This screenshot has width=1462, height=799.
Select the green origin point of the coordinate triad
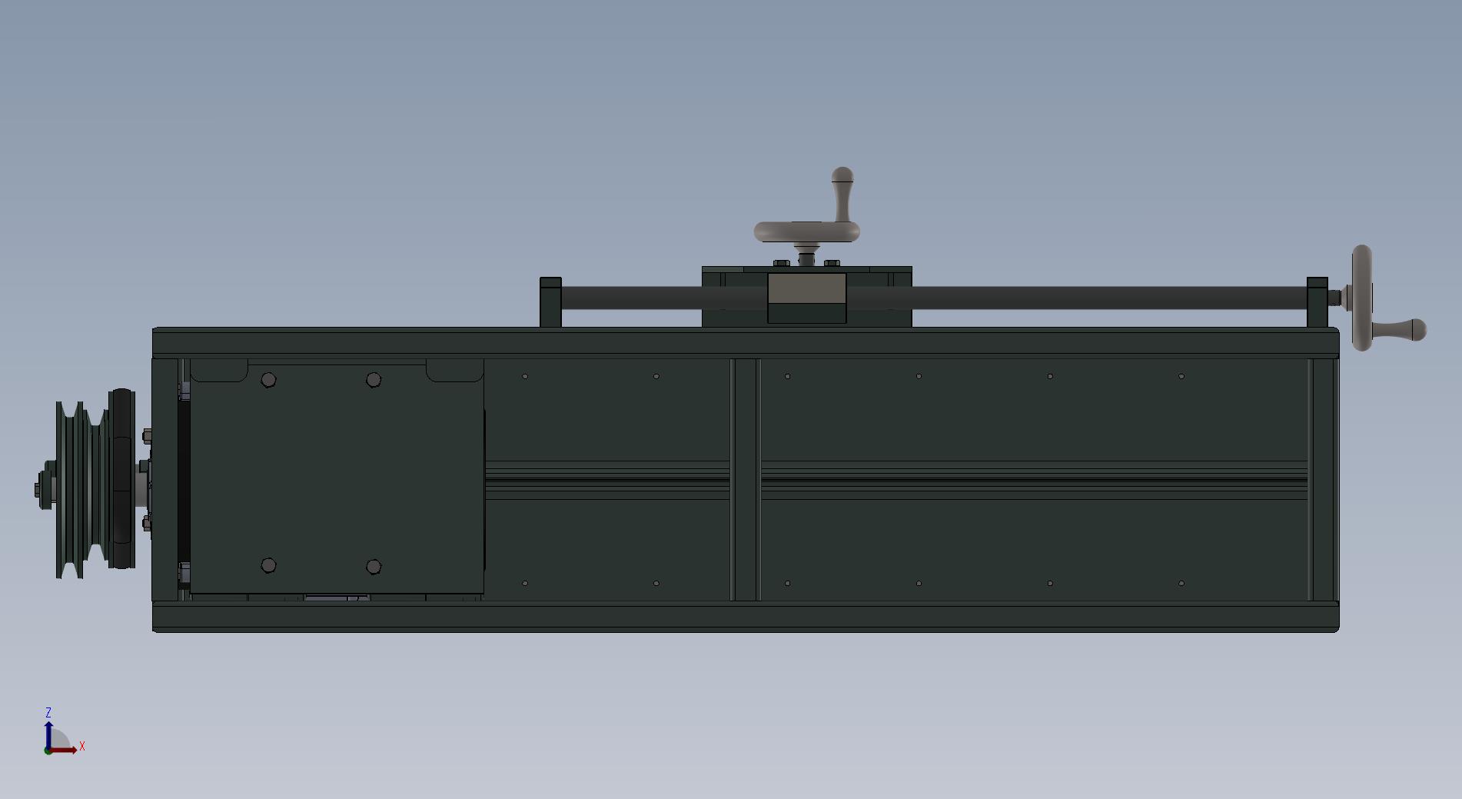click(x=48, y=751)
